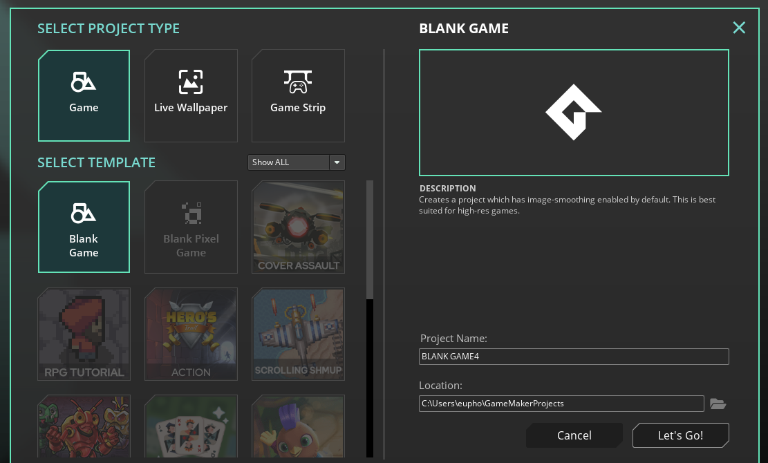Pick the Hero's Trail Action template
768x463 pixels.
191,334
